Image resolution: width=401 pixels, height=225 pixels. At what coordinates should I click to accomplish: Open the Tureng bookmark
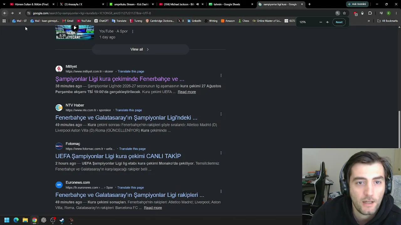pyautogui.click(x=136, y=21)
